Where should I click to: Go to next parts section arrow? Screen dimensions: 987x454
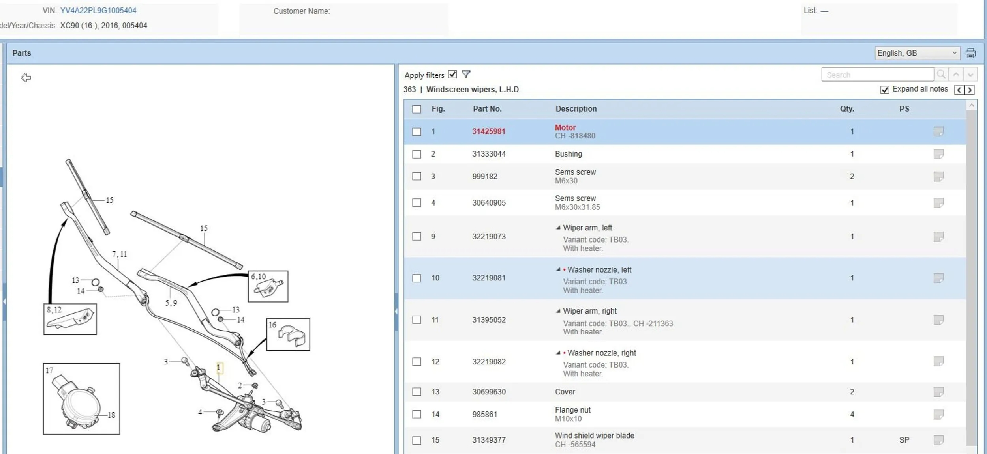pyautogui.click(x=969, y=90)
